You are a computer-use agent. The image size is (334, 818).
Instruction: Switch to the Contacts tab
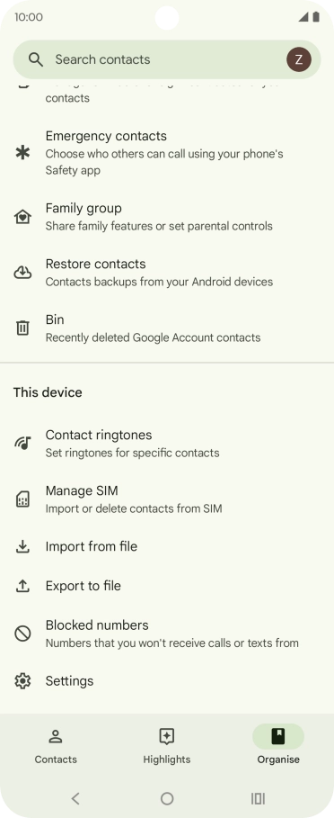point(56,746)
